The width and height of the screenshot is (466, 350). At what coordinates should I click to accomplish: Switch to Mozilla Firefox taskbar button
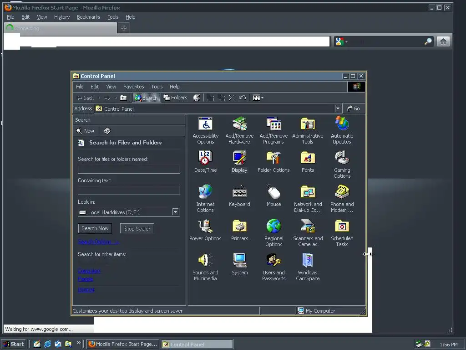[x=122, y=344]
